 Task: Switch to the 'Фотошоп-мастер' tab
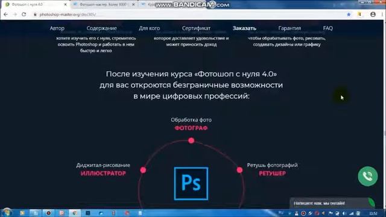(104, 4)
